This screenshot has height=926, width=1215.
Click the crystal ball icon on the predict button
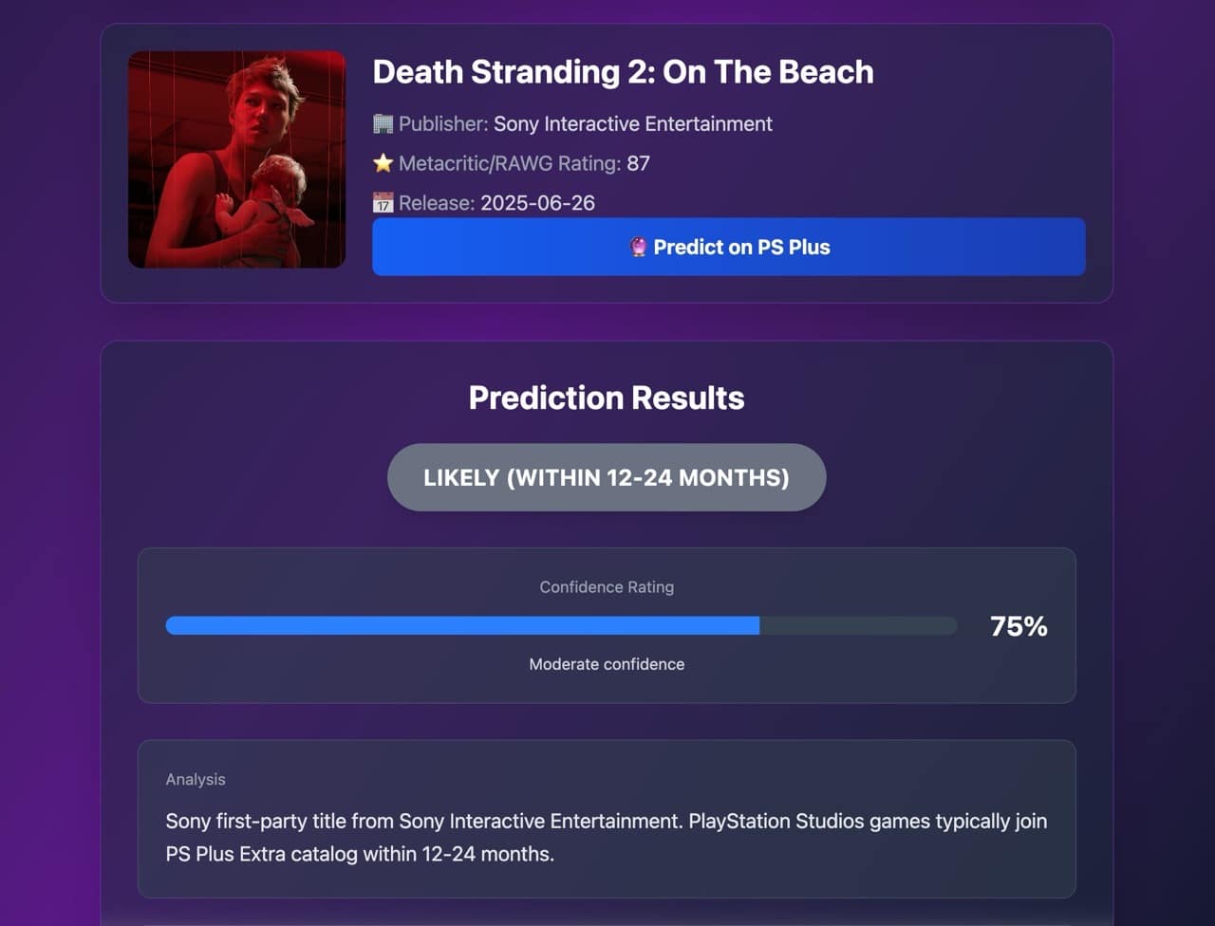pyautogui.click(x=638, y=247)
